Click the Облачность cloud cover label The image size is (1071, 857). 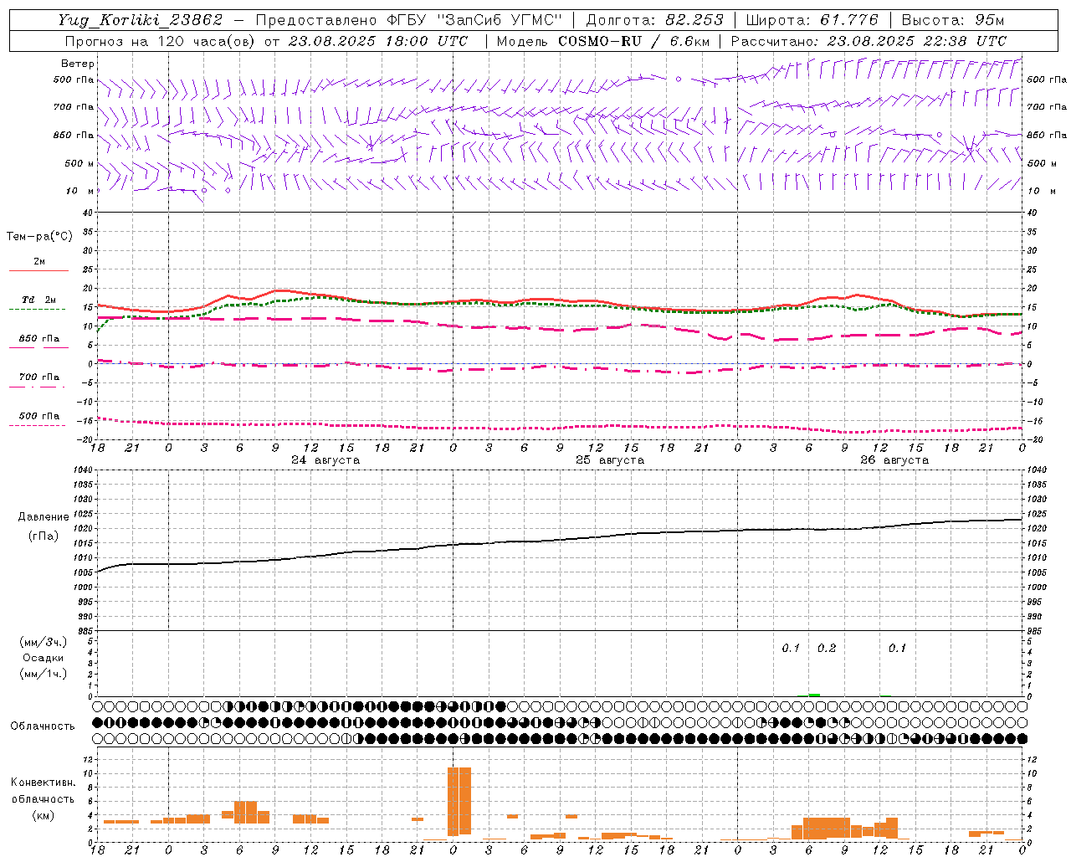click(42, 726)
